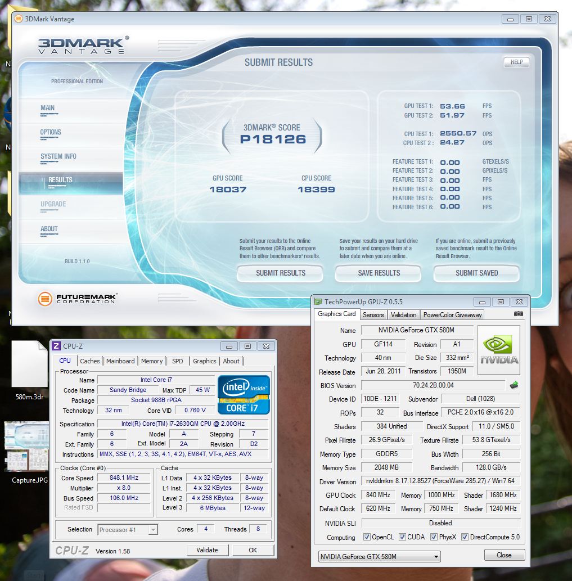Click the SAVE RESULTS button
Image resolution: width=572 pixels, height=581 pixels.
click(x=379, y=273)
